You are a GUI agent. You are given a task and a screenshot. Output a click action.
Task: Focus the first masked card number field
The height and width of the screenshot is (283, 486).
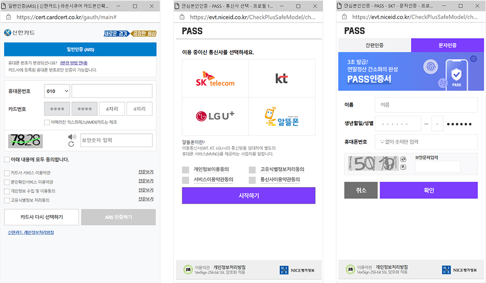tap(57, 109)
